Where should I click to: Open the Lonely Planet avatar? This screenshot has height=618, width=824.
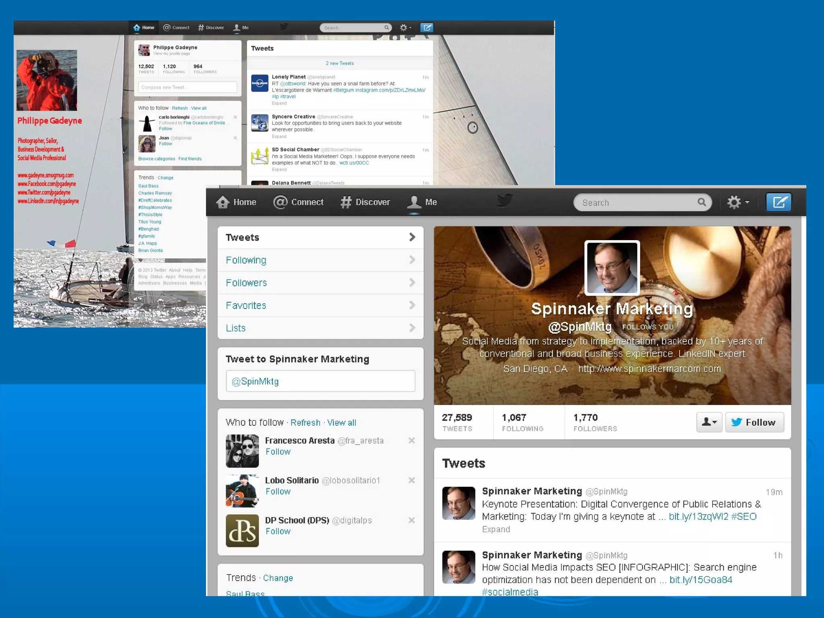point(260,83)
